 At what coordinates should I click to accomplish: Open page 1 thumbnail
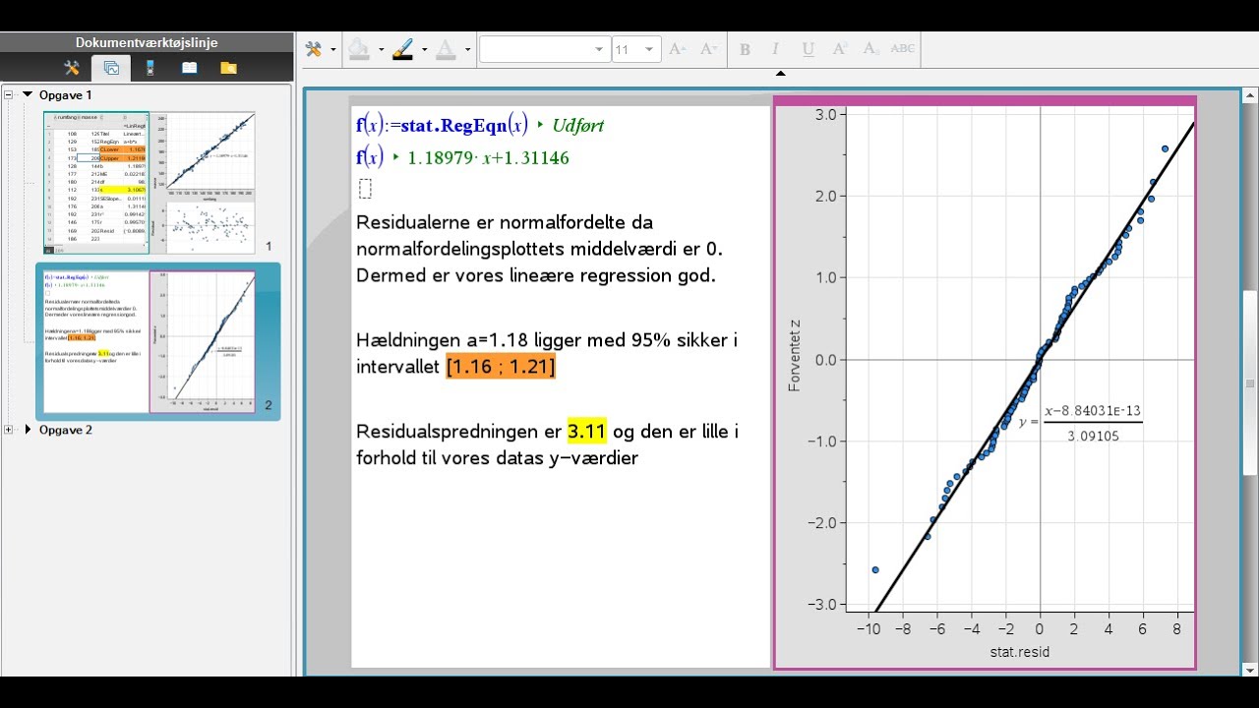[150, 183]
